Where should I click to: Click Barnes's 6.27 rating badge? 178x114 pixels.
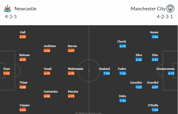pos(71,51)
